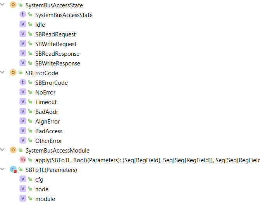The width and height of the screenshot is (260, 206).
Task: Click the method icon beside apply(SBToTL, Bool)
Action: [x=23, y=160]
